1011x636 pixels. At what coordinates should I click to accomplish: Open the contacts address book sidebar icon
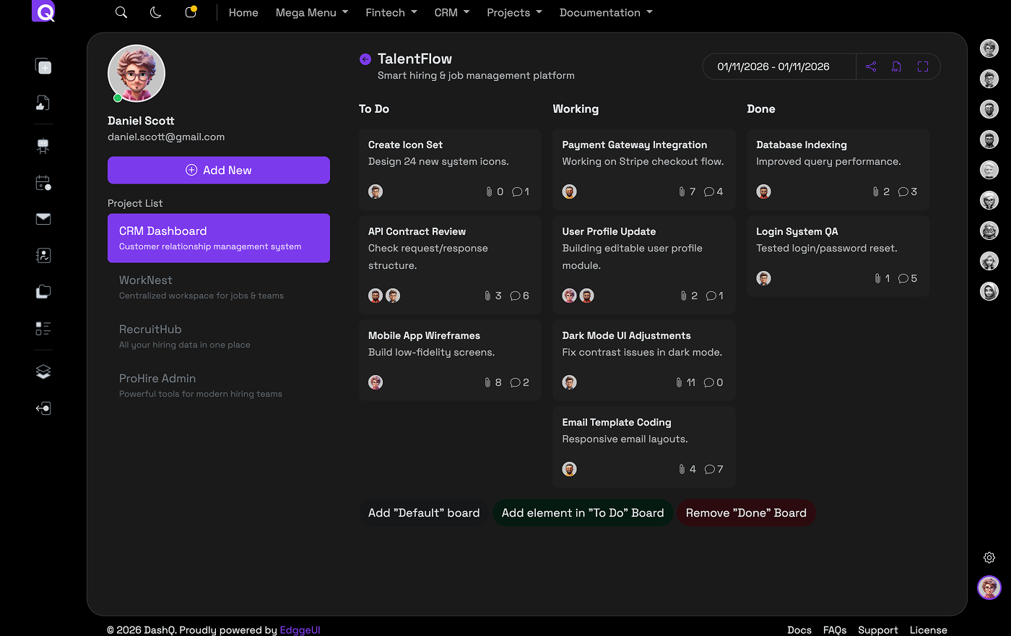(x=42, y=255)
